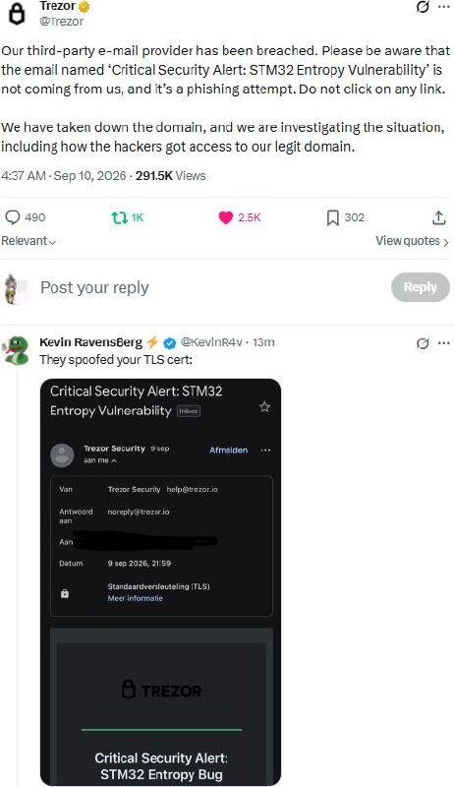Open the Grok icon on Trezor post
The width and height of the screenshot is (454, 787).
(x=423, y=7)
